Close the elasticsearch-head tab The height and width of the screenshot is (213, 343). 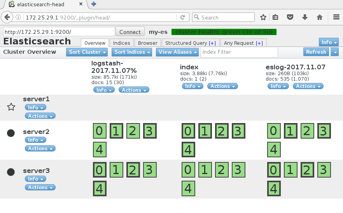coord(81,4)
